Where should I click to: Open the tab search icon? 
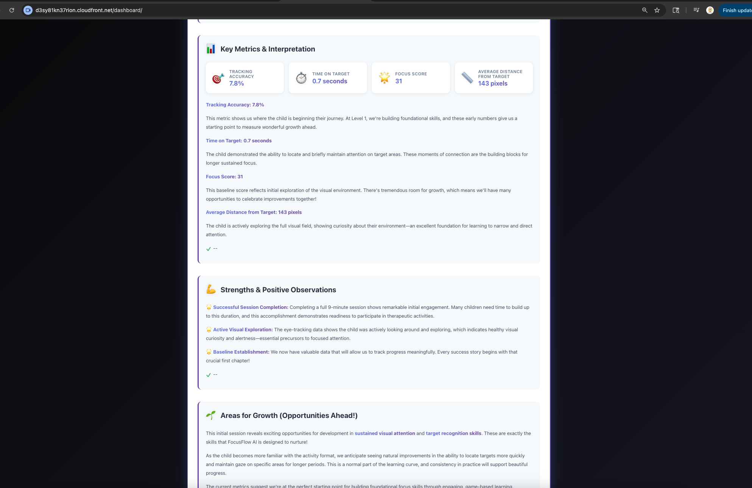pyautogui.click(x=676, y=10)
